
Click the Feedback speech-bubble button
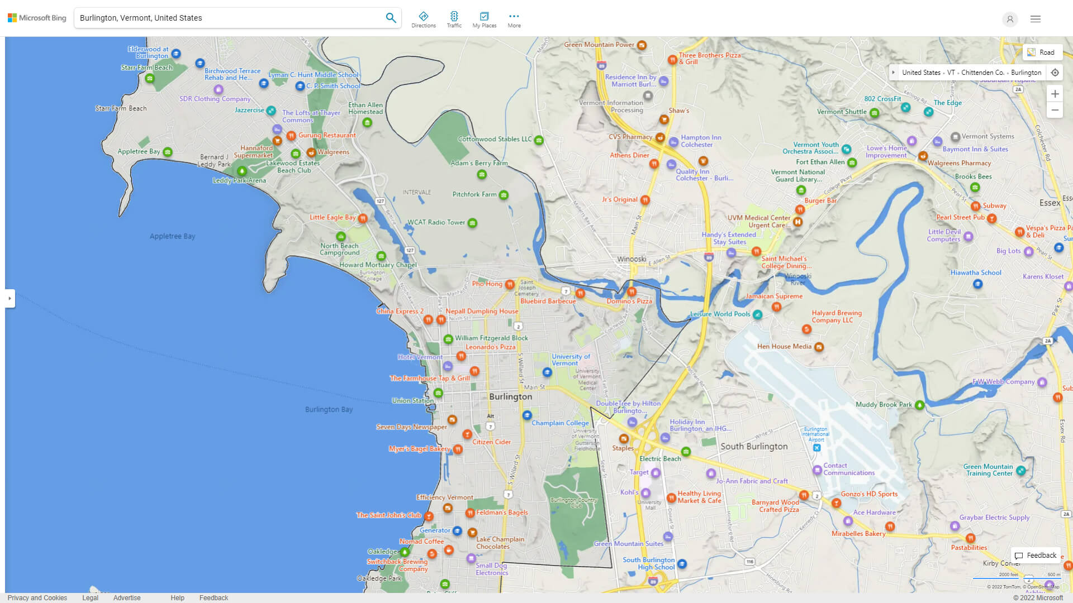click(x=1036, y=555)
